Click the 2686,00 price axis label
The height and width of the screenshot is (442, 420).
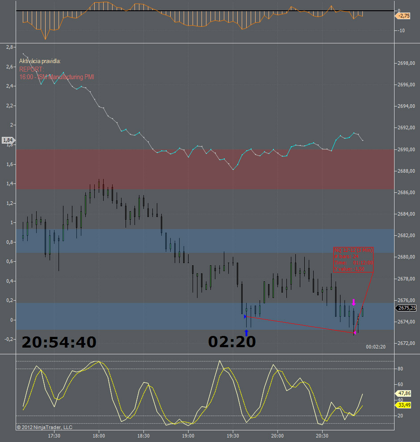406,192
